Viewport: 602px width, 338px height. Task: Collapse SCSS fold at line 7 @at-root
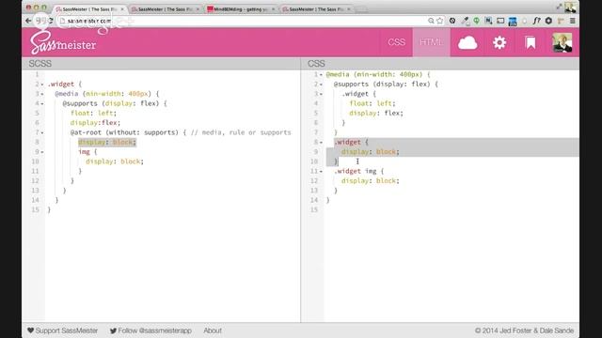(x=42, y=132)
